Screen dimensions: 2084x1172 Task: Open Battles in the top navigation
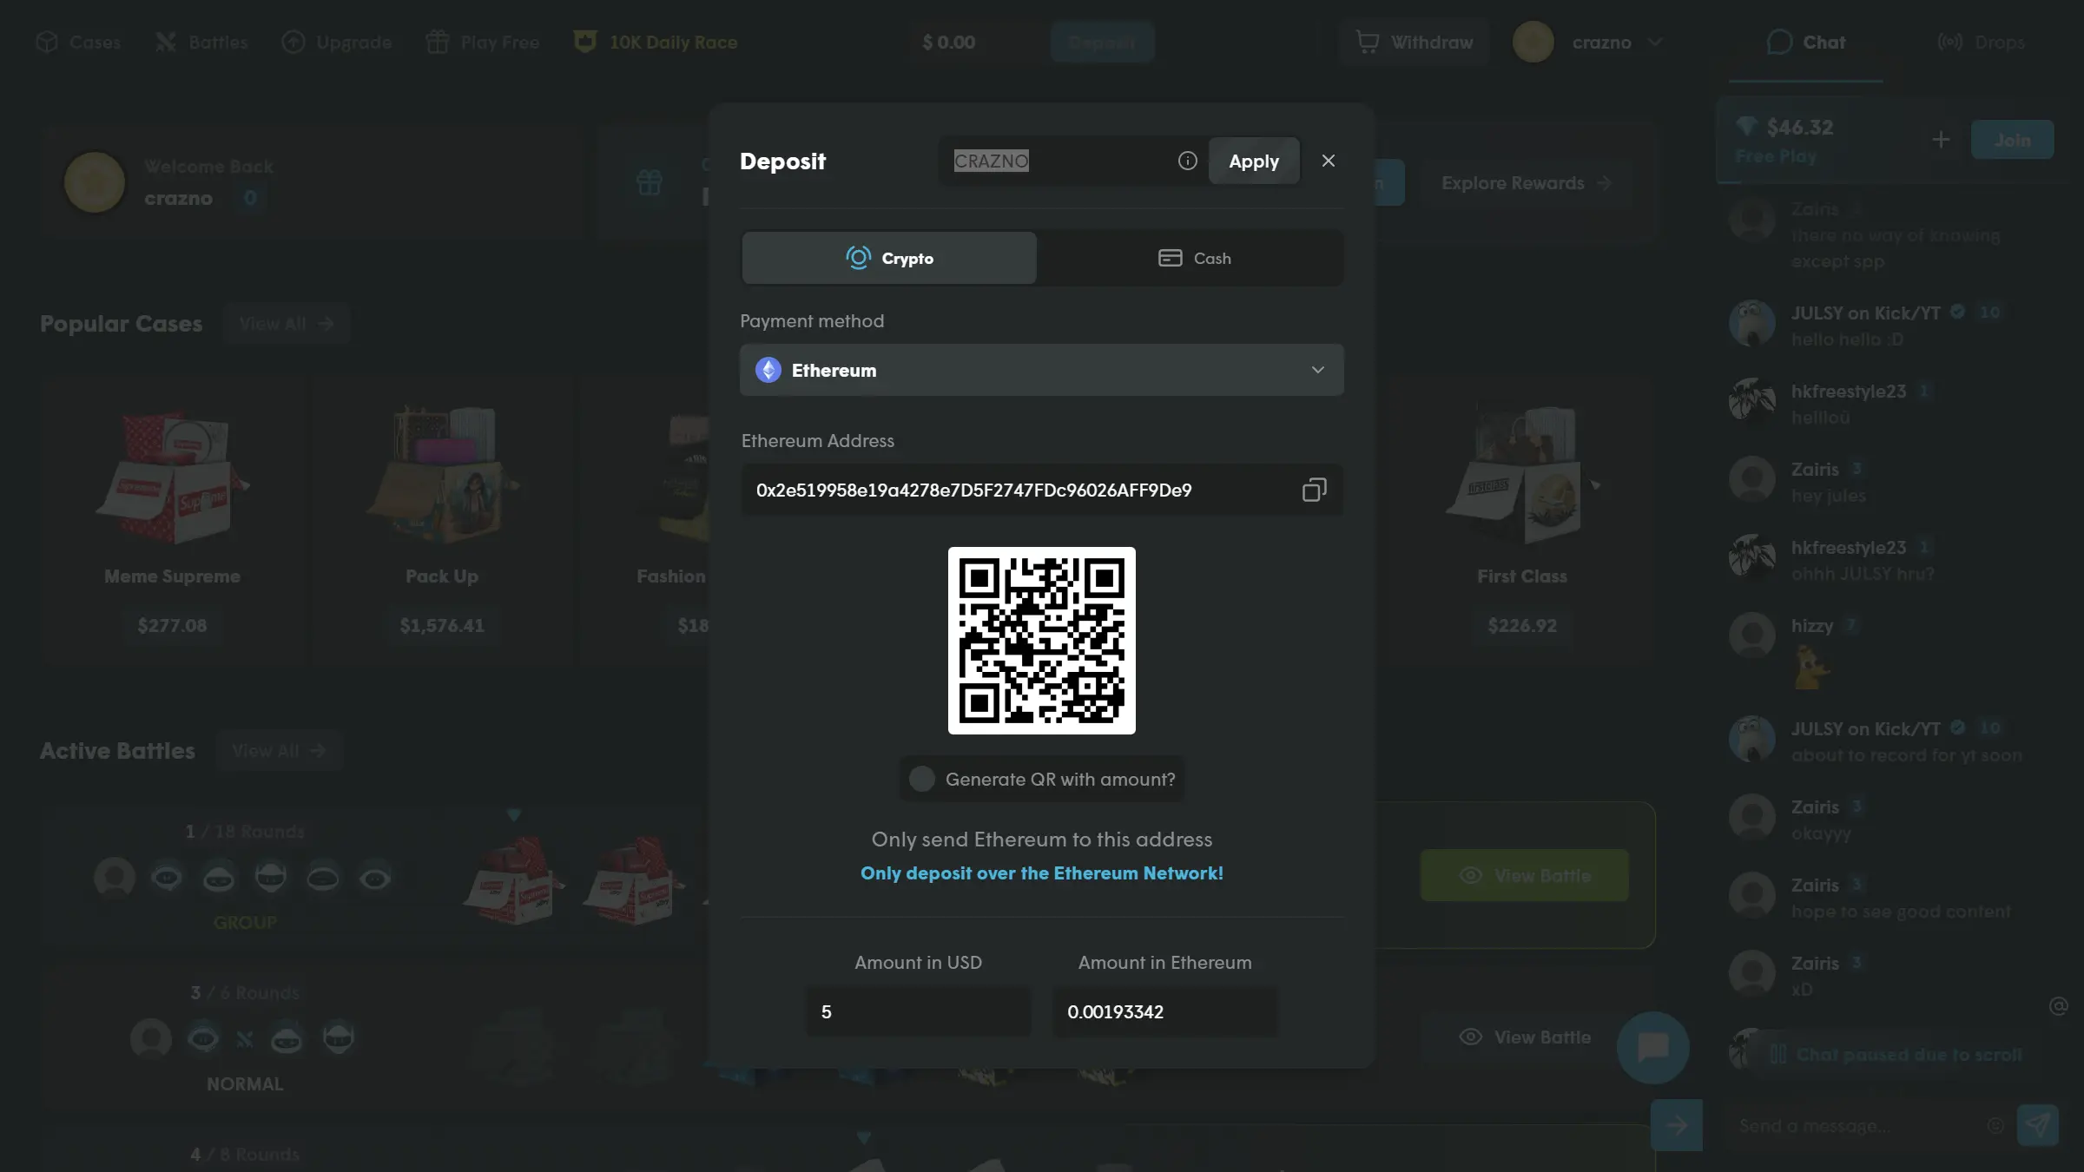coord(201,42)
